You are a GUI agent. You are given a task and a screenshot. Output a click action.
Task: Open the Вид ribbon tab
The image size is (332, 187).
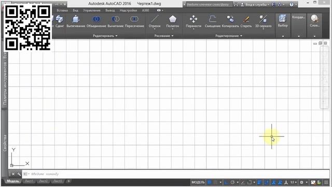75,10
